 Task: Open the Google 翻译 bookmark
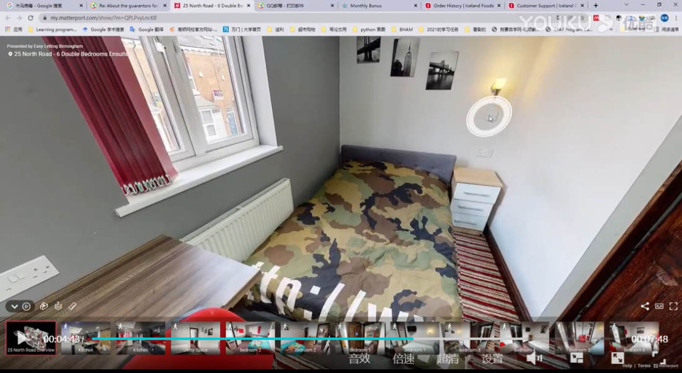point(146,30)
